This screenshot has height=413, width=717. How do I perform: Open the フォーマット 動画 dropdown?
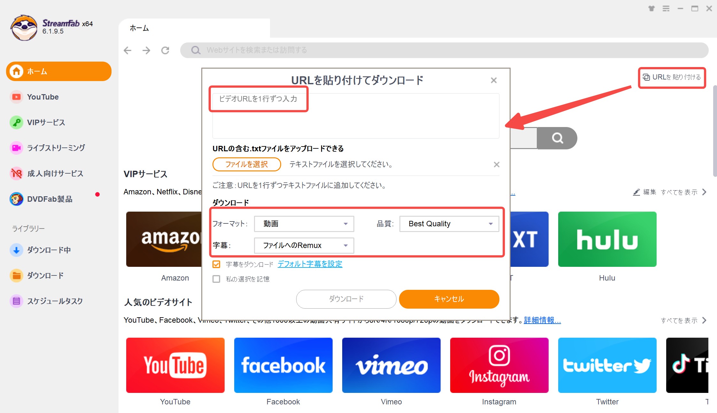click(x=304, y=224)
